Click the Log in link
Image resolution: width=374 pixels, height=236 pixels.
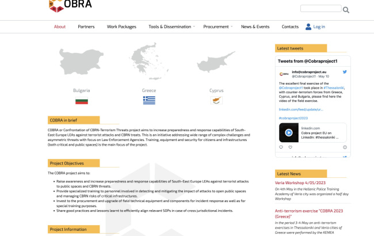pos(319,26)
